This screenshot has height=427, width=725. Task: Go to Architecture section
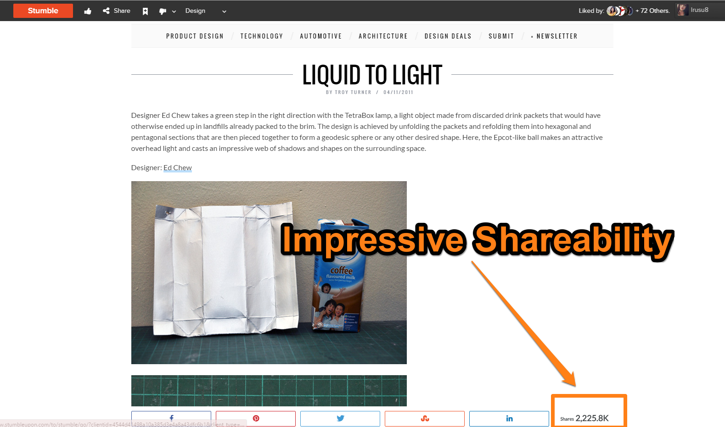[383, 36]
